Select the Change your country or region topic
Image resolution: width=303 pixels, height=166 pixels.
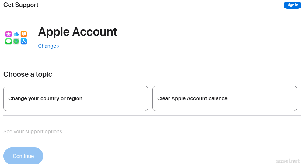[x=75, y=98]
